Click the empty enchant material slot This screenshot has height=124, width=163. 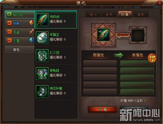(x=138, y=35)
